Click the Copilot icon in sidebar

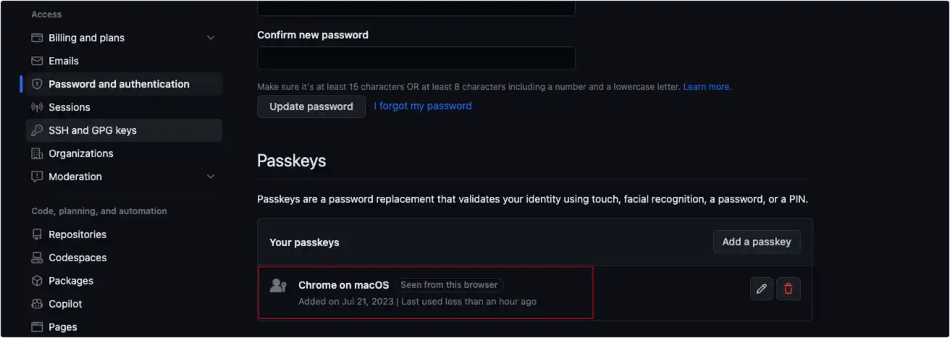coord(37,304)
